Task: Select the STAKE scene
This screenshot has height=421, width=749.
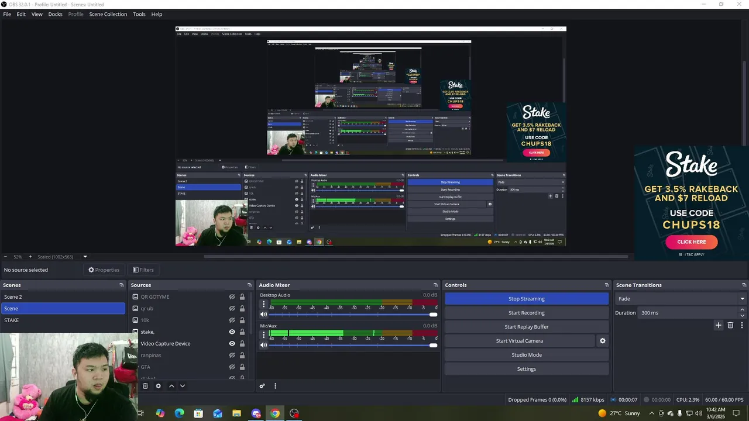Action: pyautogui.click(x=63, y=320)
